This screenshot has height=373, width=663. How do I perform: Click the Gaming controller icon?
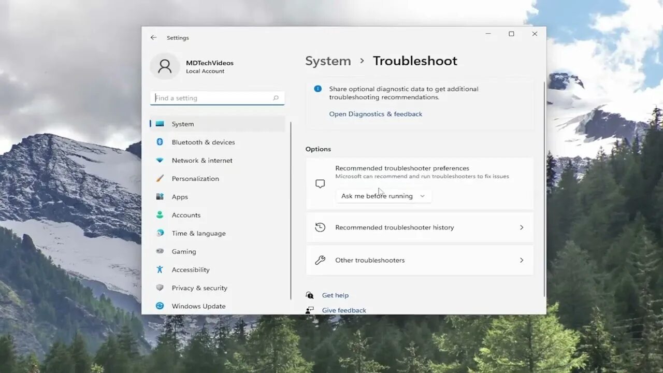pyautogui.click(x=160, y=251)
